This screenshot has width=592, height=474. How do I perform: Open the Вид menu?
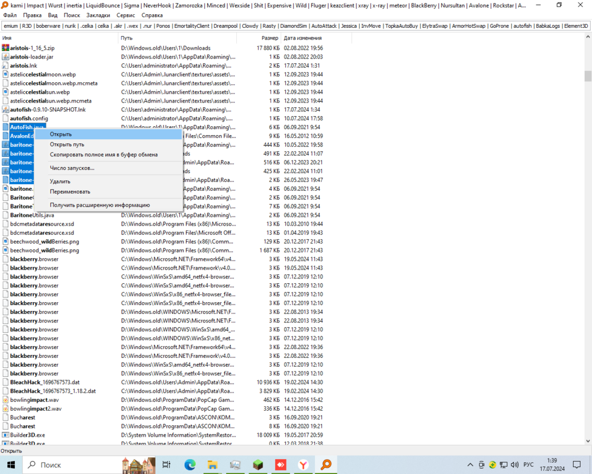pos(53,15)
